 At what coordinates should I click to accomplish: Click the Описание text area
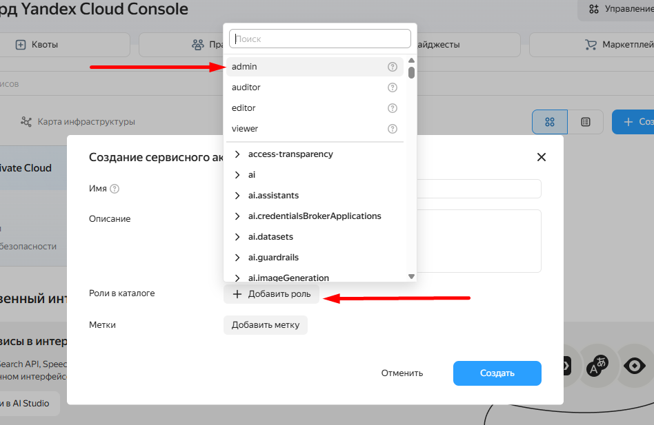pyautogui.click(x=479, y=241)
